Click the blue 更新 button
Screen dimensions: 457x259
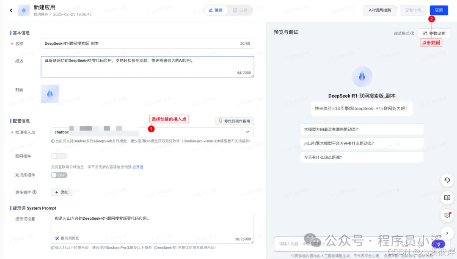point(439,10)
